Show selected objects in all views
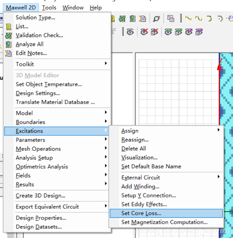Viewport: 233px width, 238px height. tap(168, 32)
